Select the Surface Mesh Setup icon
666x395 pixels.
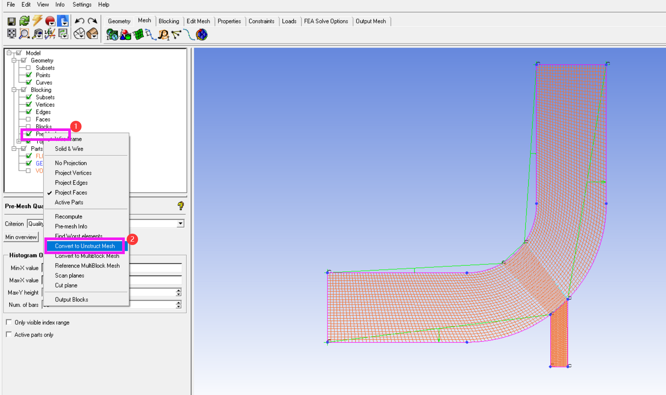tap(138, 34)
